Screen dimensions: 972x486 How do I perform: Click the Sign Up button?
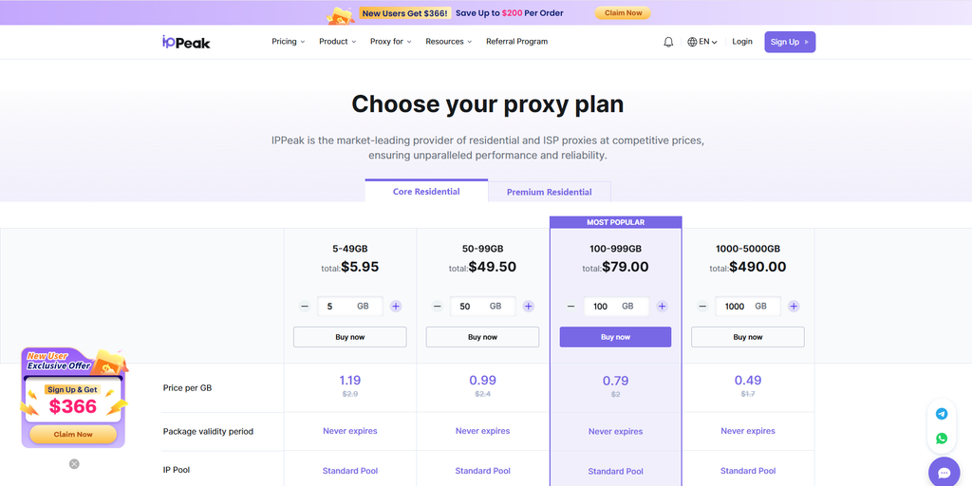pyautogui.click(x=790, y=42)
